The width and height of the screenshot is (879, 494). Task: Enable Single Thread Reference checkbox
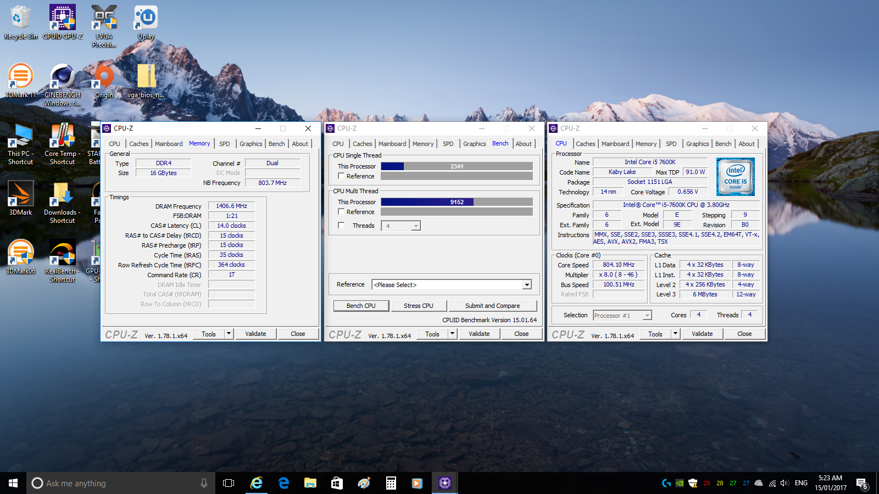(x=341, y=176)
